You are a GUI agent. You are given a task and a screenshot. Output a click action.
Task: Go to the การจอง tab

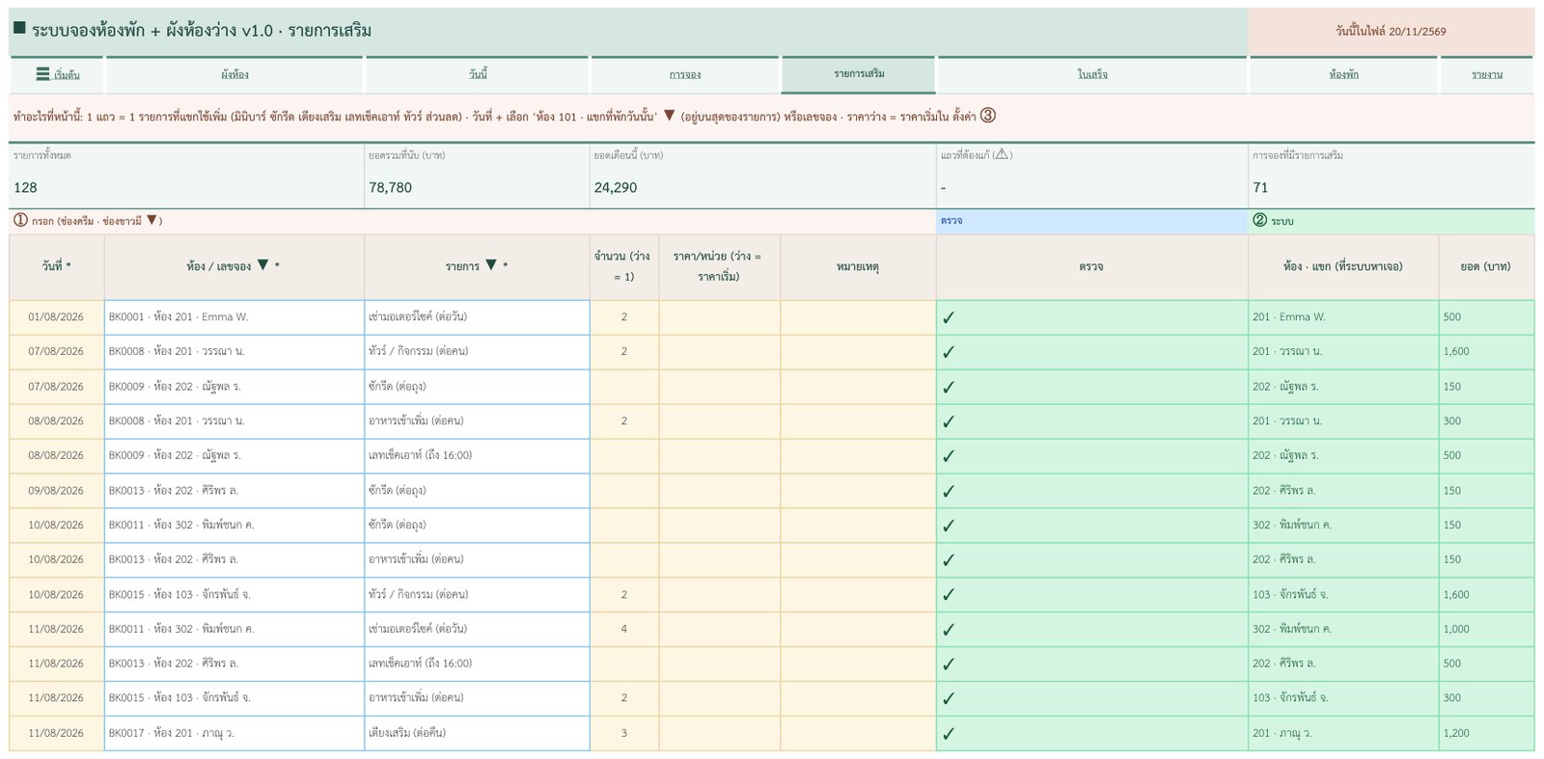click(685, 74)
